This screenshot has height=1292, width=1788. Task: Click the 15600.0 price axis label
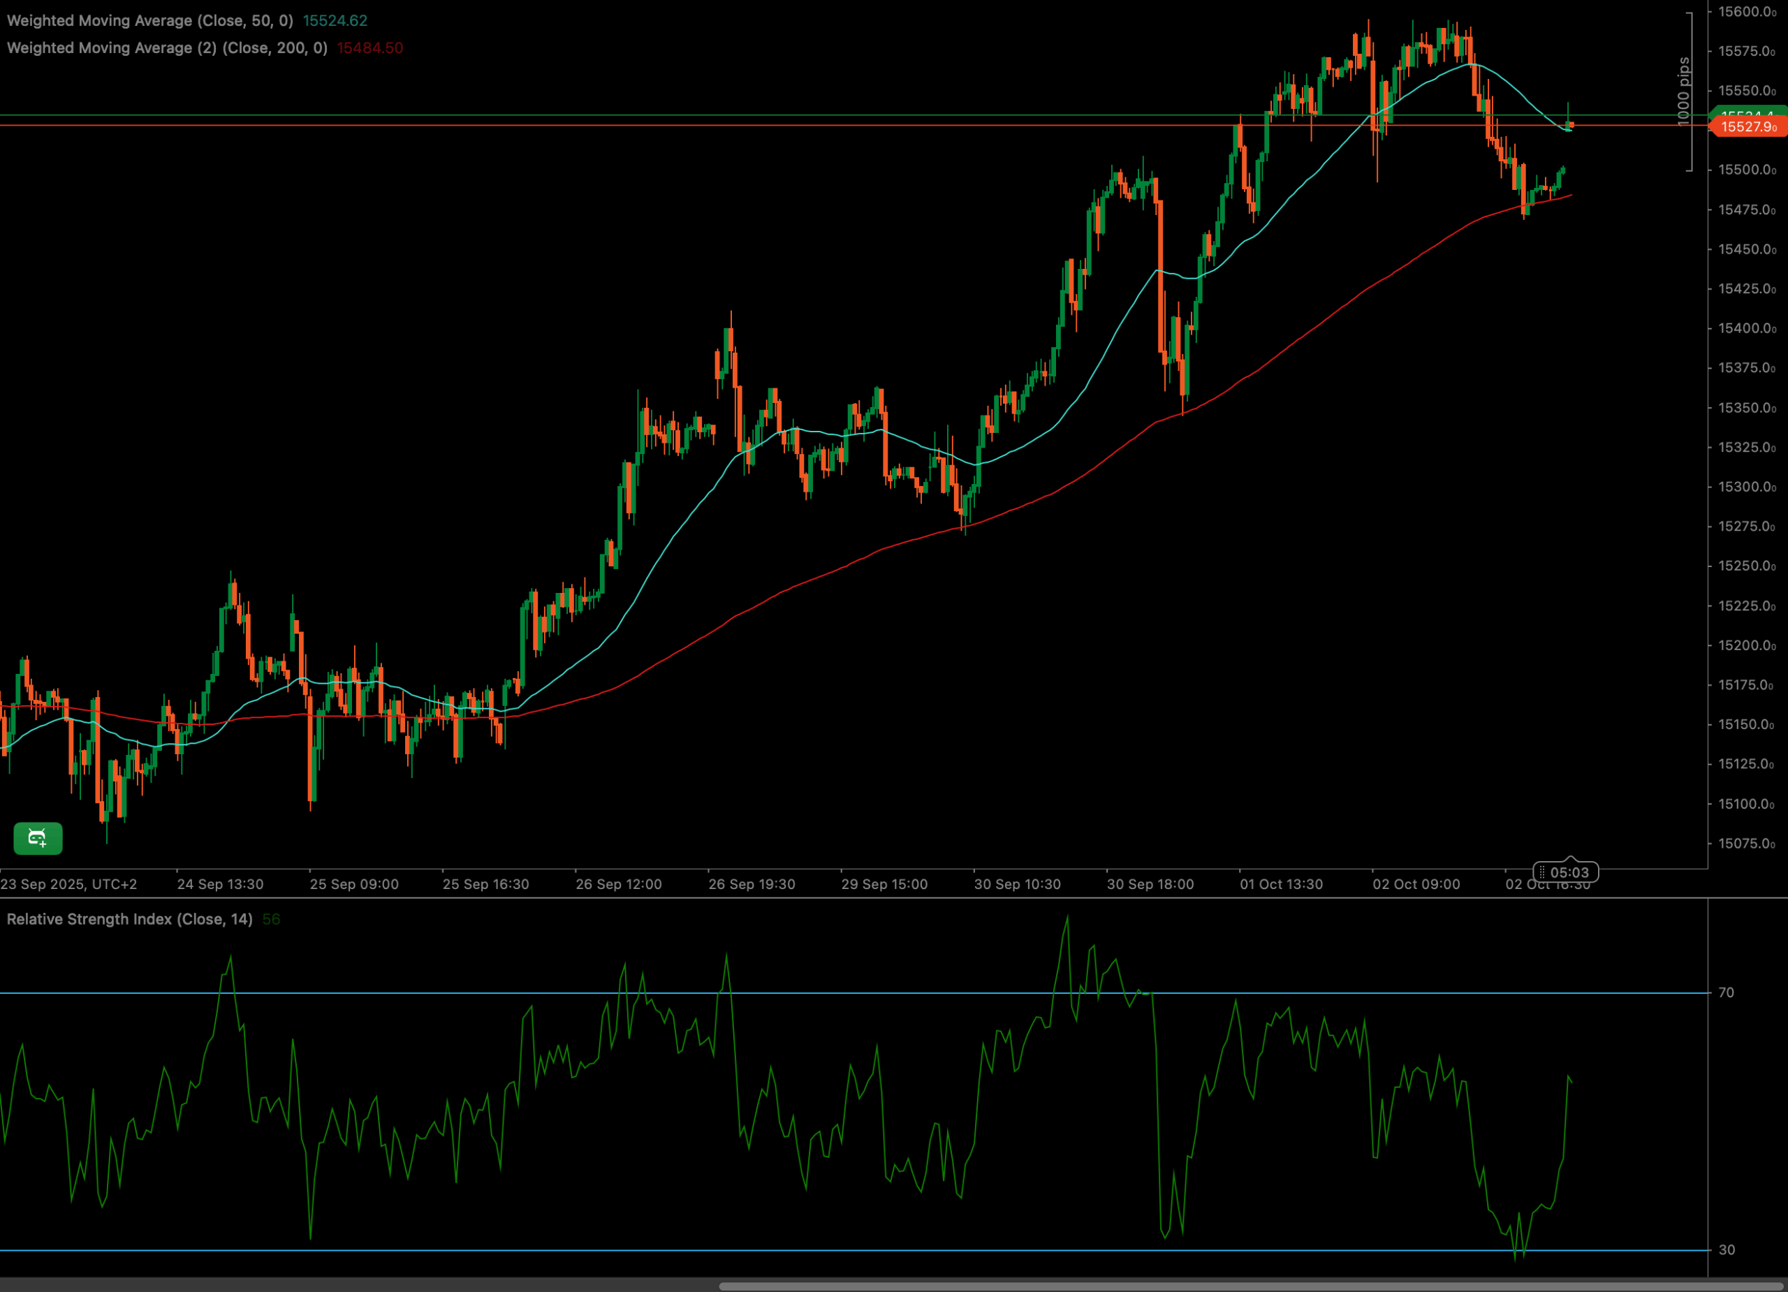1746,12
